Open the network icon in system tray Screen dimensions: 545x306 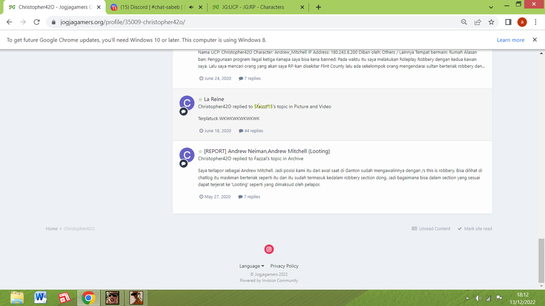pyautogui.click(x=488, y=298)
